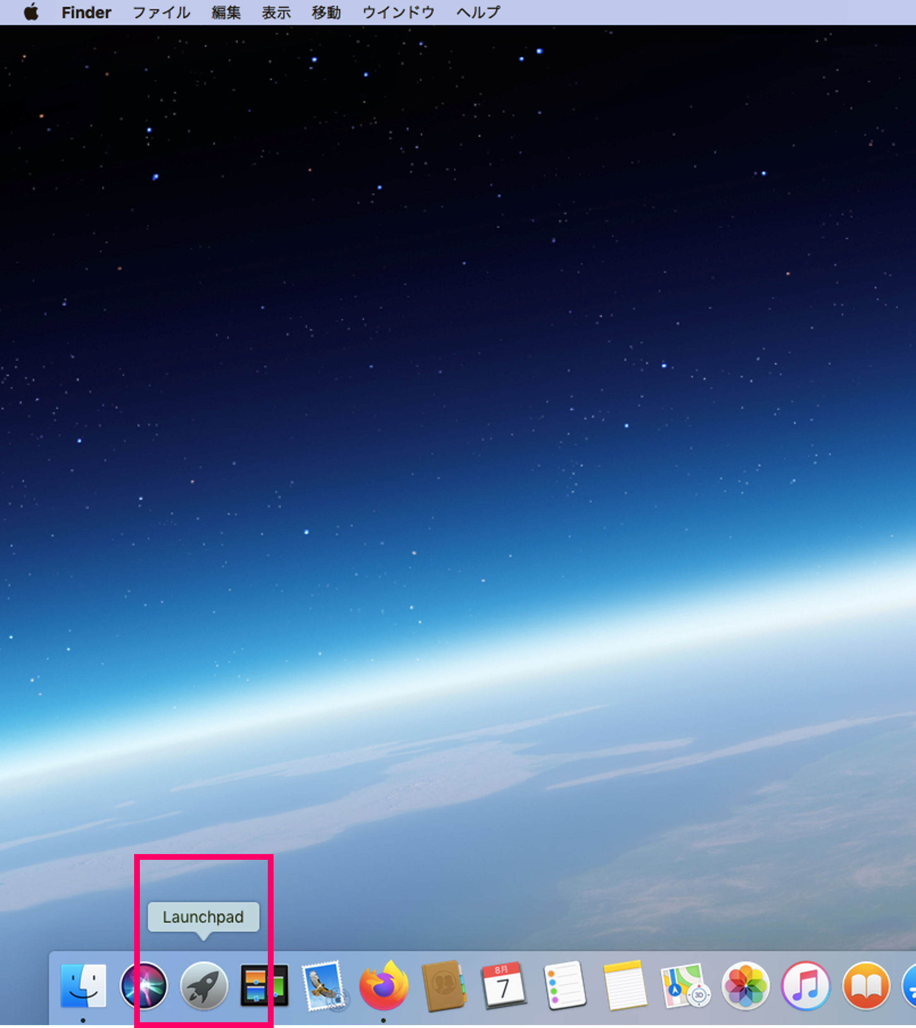This screenshot has height=1028, width=916.
Task: Open the Mail stamp icon
Action: pyautogui.click(x=324, y=986)
